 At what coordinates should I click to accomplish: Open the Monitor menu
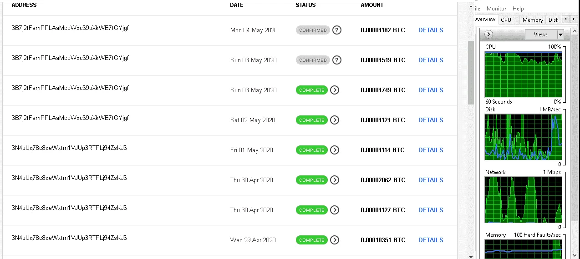tap(496, 9)
